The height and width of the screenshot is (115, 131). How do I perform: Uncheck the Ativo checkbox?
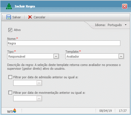pyautogui.click(x=10, y=30)
